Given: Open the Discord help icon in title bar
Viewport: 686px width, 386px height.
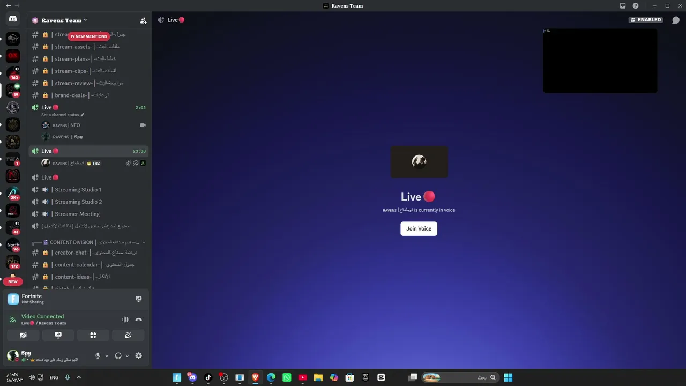Looking at the screenshot, I should coord(636,6).
